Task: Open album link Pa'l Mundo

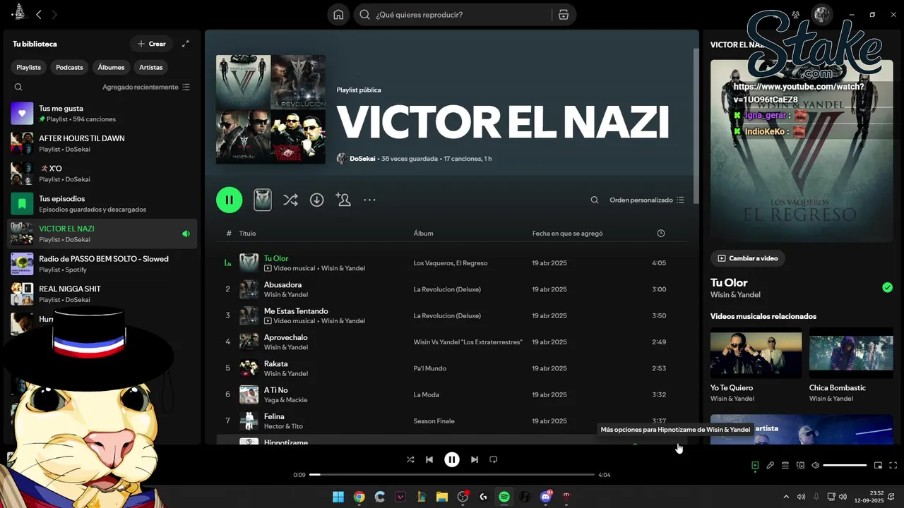Action: (x=429, y=368)
